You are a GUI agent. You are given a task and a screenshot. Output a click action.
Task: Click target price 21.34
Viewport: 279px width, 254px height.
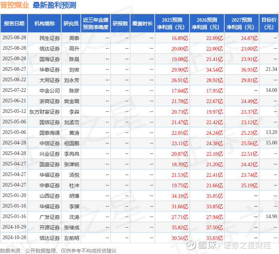271,69
